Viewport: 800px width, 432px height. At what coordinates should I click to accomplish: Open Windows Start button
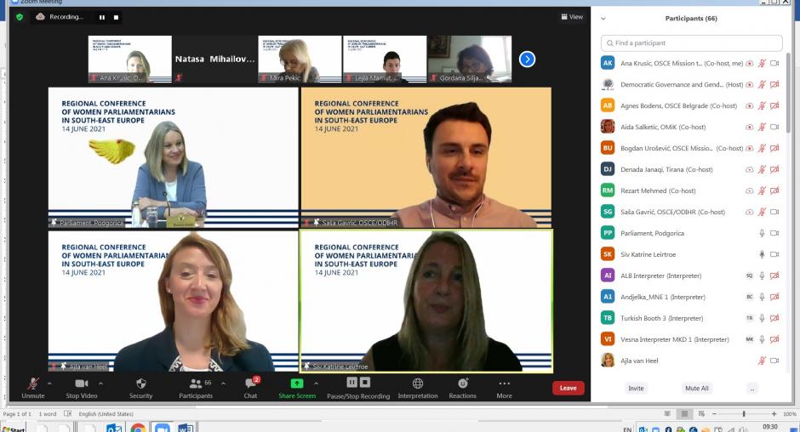pyautogui.click(x=14, y=429)
